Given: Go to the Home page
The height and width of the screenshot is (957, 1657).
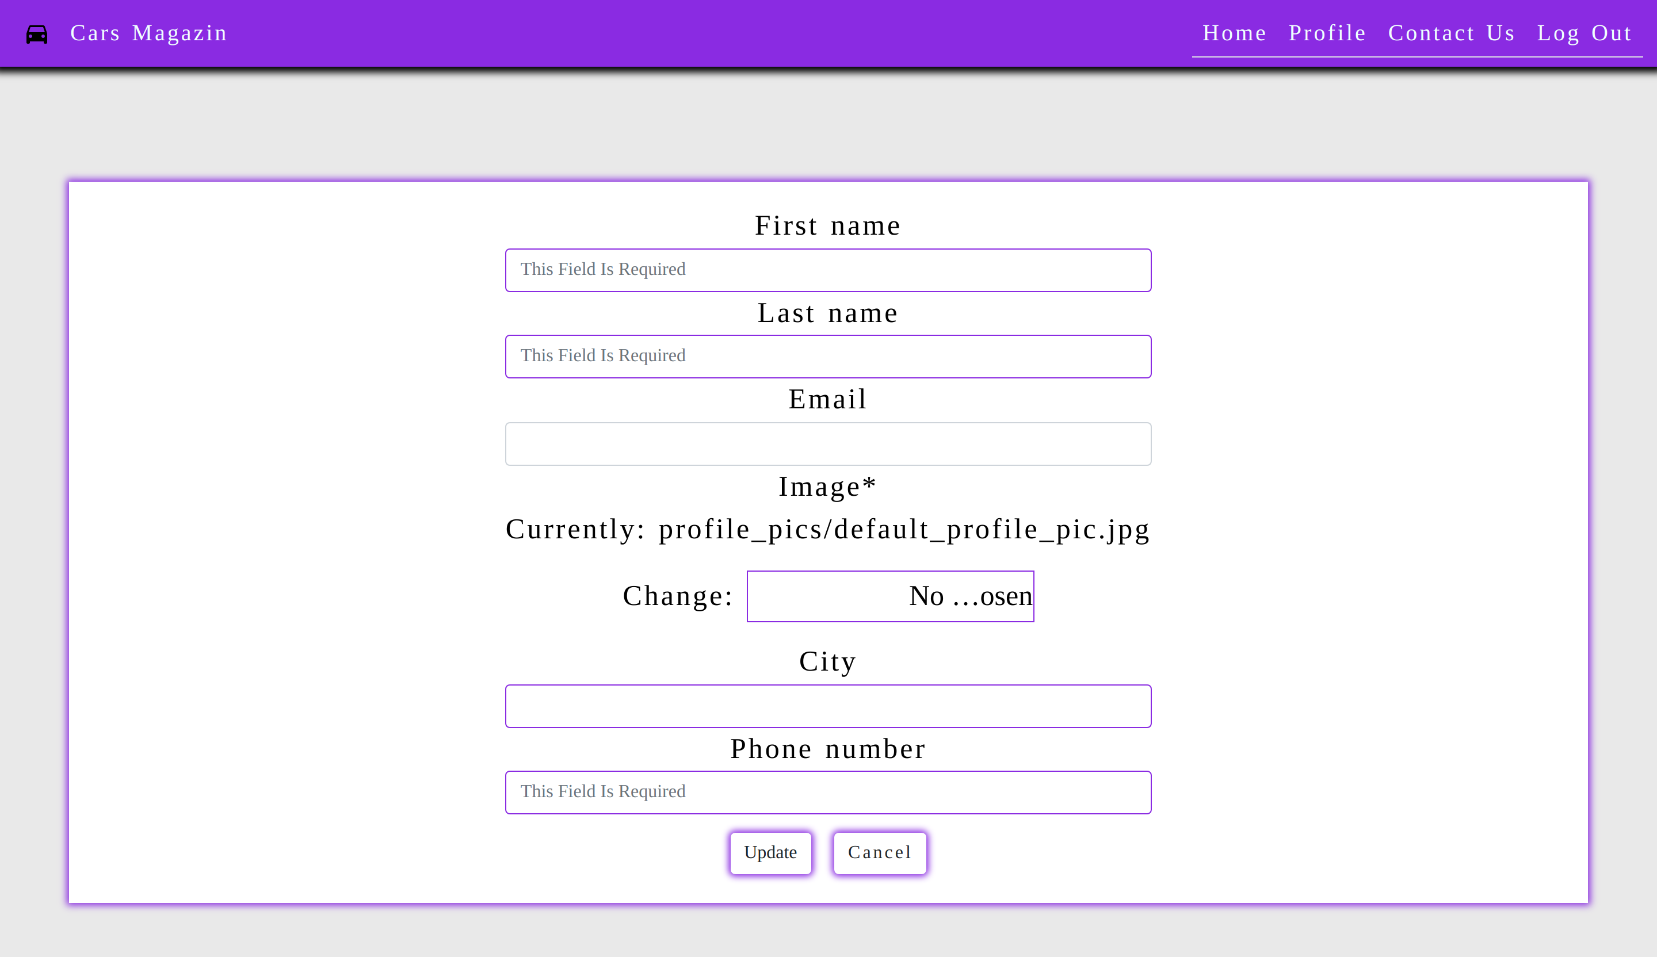Looking at the screenshot, I should tap(1234, 33).
